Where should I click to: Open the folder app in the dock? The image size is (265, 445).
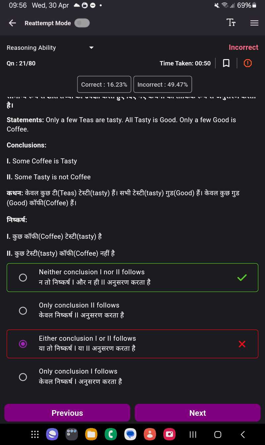coord(91,434)
